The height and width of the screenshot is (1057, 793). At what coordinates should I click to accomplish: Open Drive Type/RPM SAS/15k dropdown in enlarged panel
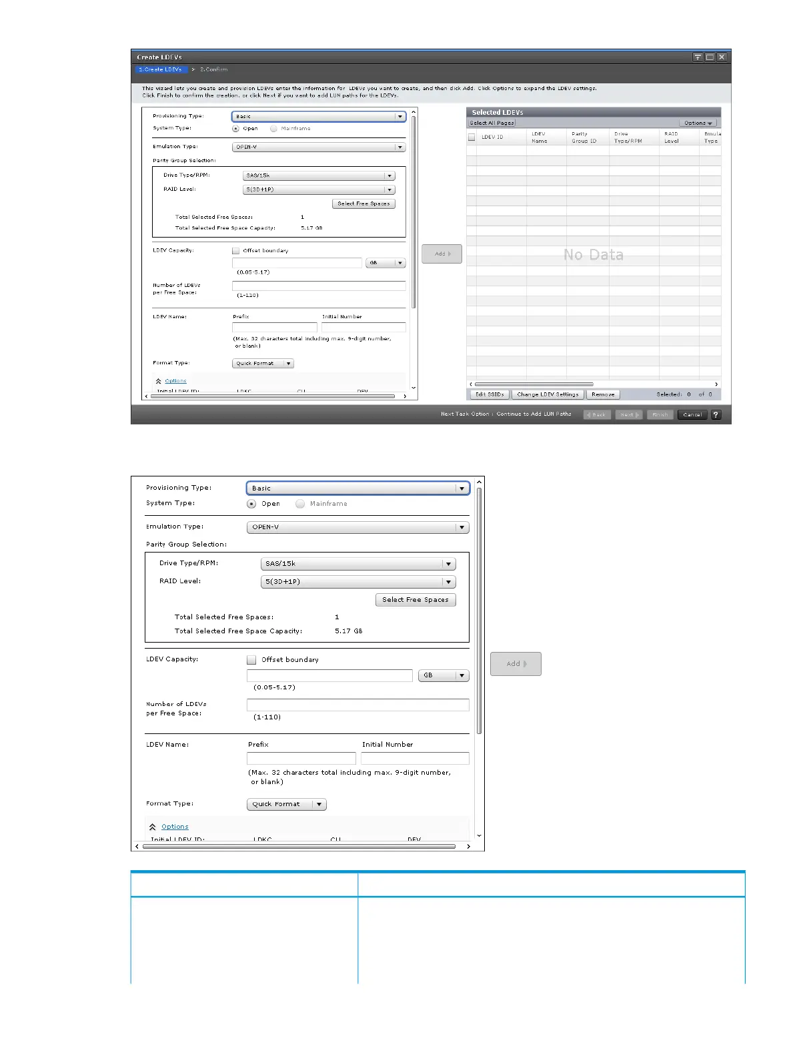point(358,564)
